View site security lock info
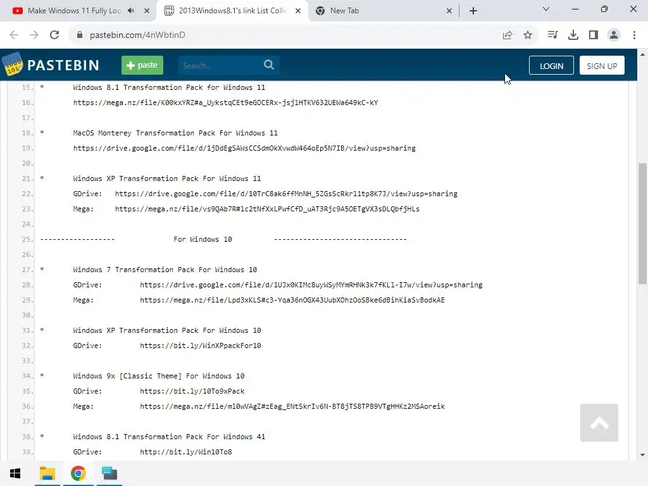 click(x=80, y=35)
